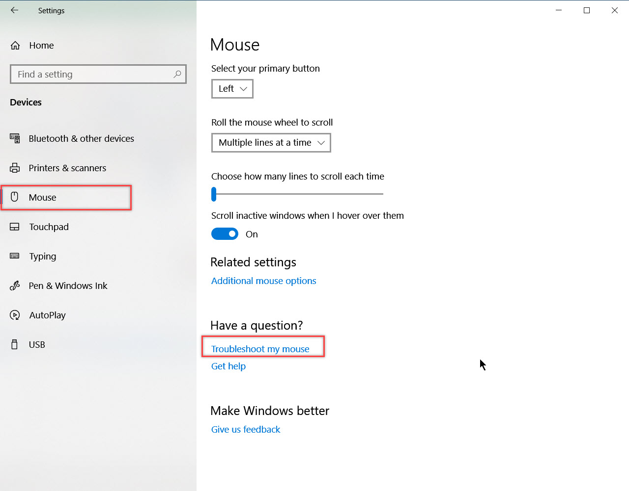Go to Printers & scanners page
The image size is (629, 491).
click(67, 168)
